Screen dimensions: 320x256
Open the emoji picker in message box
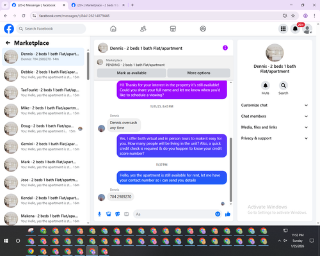(218, 214)
